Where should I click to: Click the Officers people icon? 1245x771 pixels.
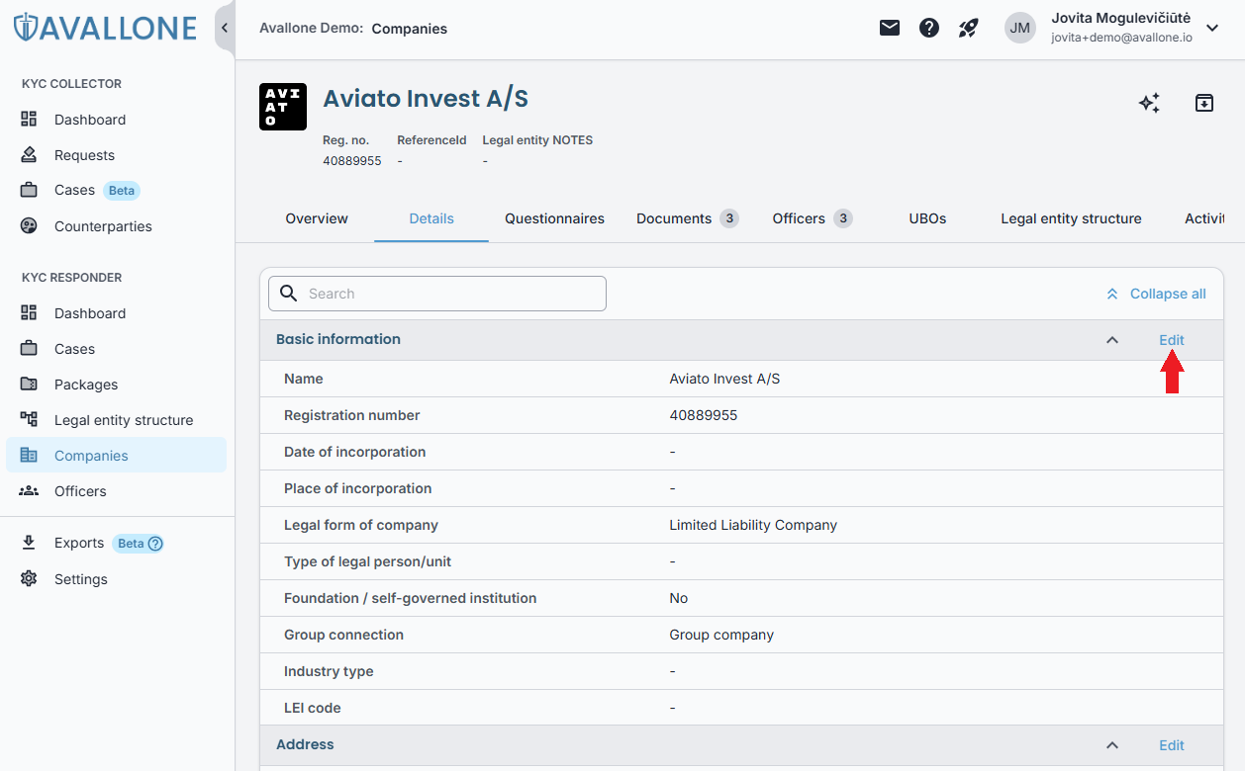pos(29,490)
